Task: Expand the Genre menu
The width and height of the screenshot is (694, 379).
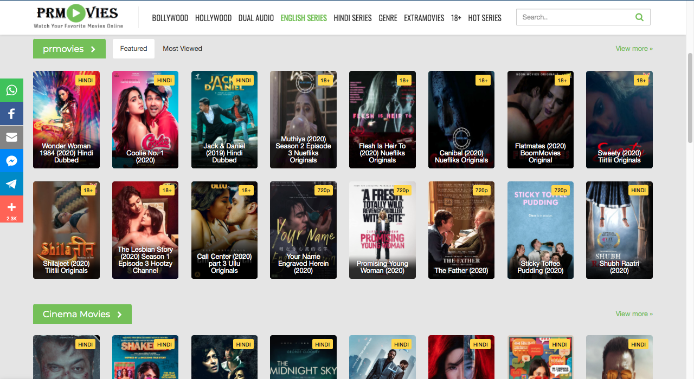Action: [388, 18]
